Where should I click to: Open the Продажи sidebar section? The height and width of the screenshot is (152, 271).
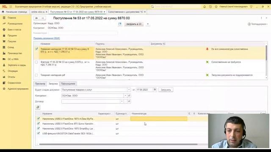[12, 35]
